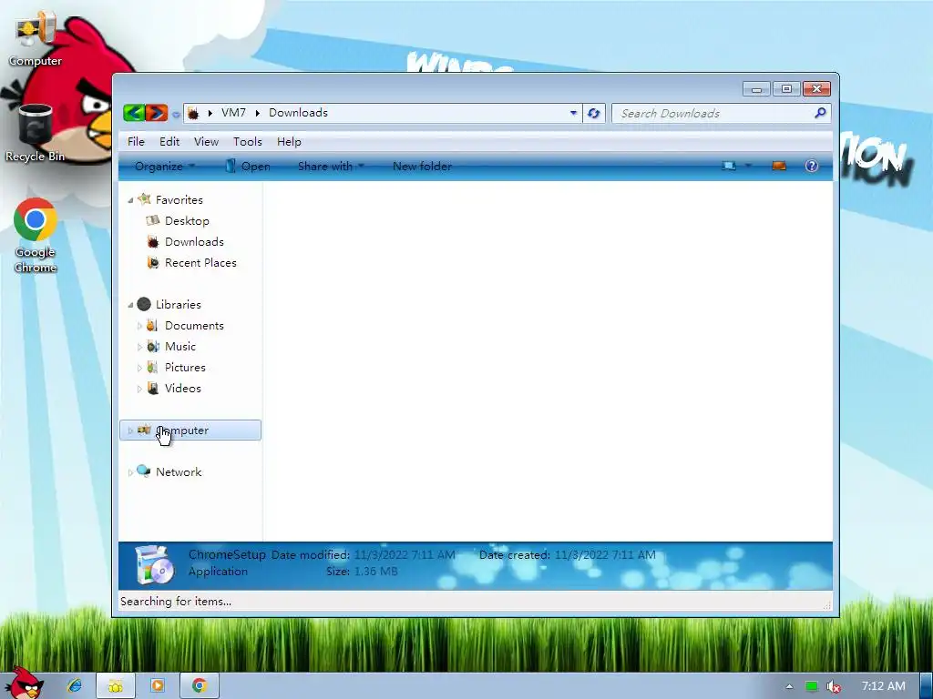The image size is (933, 699).
Task: Open the File menu
Action: pyautogui.click(x=136, y=141)
